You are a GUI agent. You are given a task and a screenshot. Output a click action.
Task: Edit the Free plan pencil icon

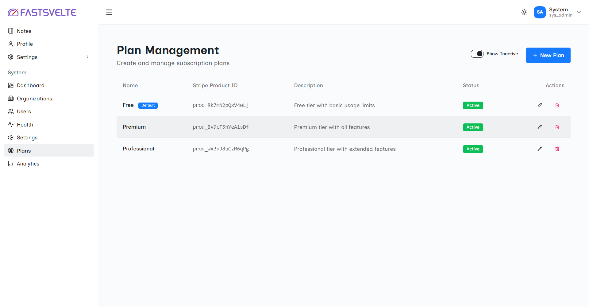coord(540,105)
